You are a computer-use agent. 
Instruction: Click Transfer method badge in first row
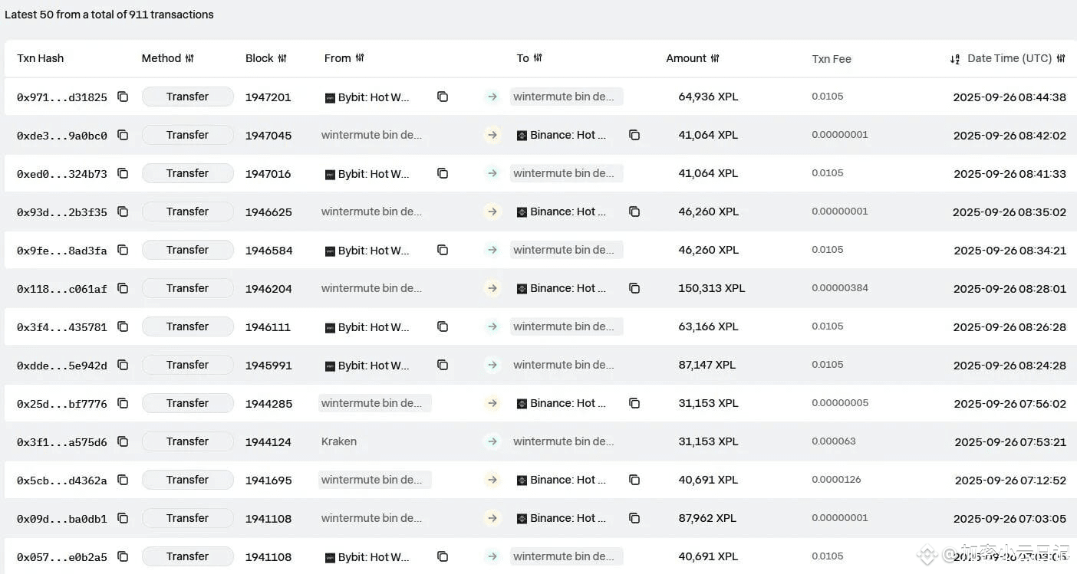pyautogui.click(x=187, y=97)
